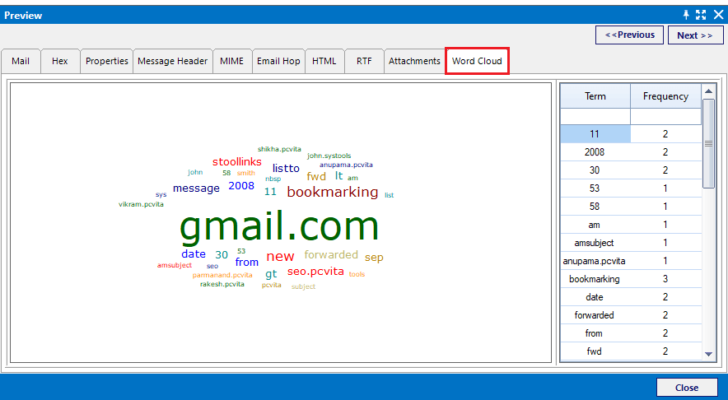The width and height of the screenshot is (728, 400).
Task: Select the 'from' term cell in table
Action: pyautogui.click(x=595, y=333)
